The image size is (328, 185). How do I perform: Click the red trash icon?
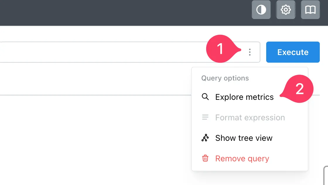tap(205, 158)
